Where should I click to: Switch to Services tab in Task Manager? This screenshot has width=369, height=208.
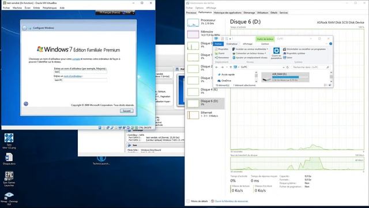pos(284,13)
